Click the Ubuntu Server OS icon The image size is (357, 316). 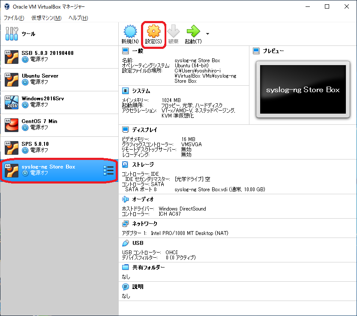coord(12,79)
